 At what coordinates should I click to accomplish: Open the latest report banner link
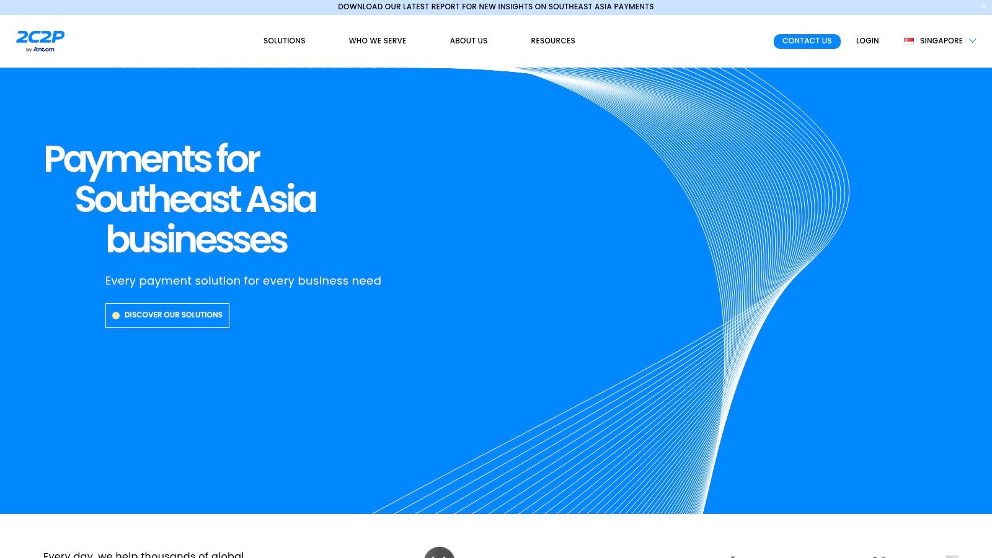tap(496, 7)
